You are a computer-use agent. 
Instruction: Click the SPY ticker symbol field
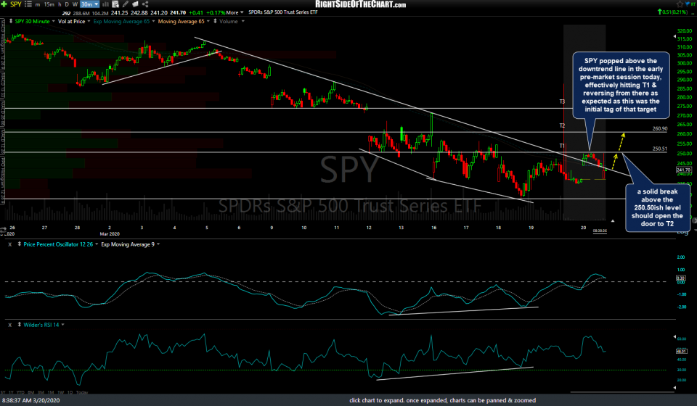coord(15,4)
